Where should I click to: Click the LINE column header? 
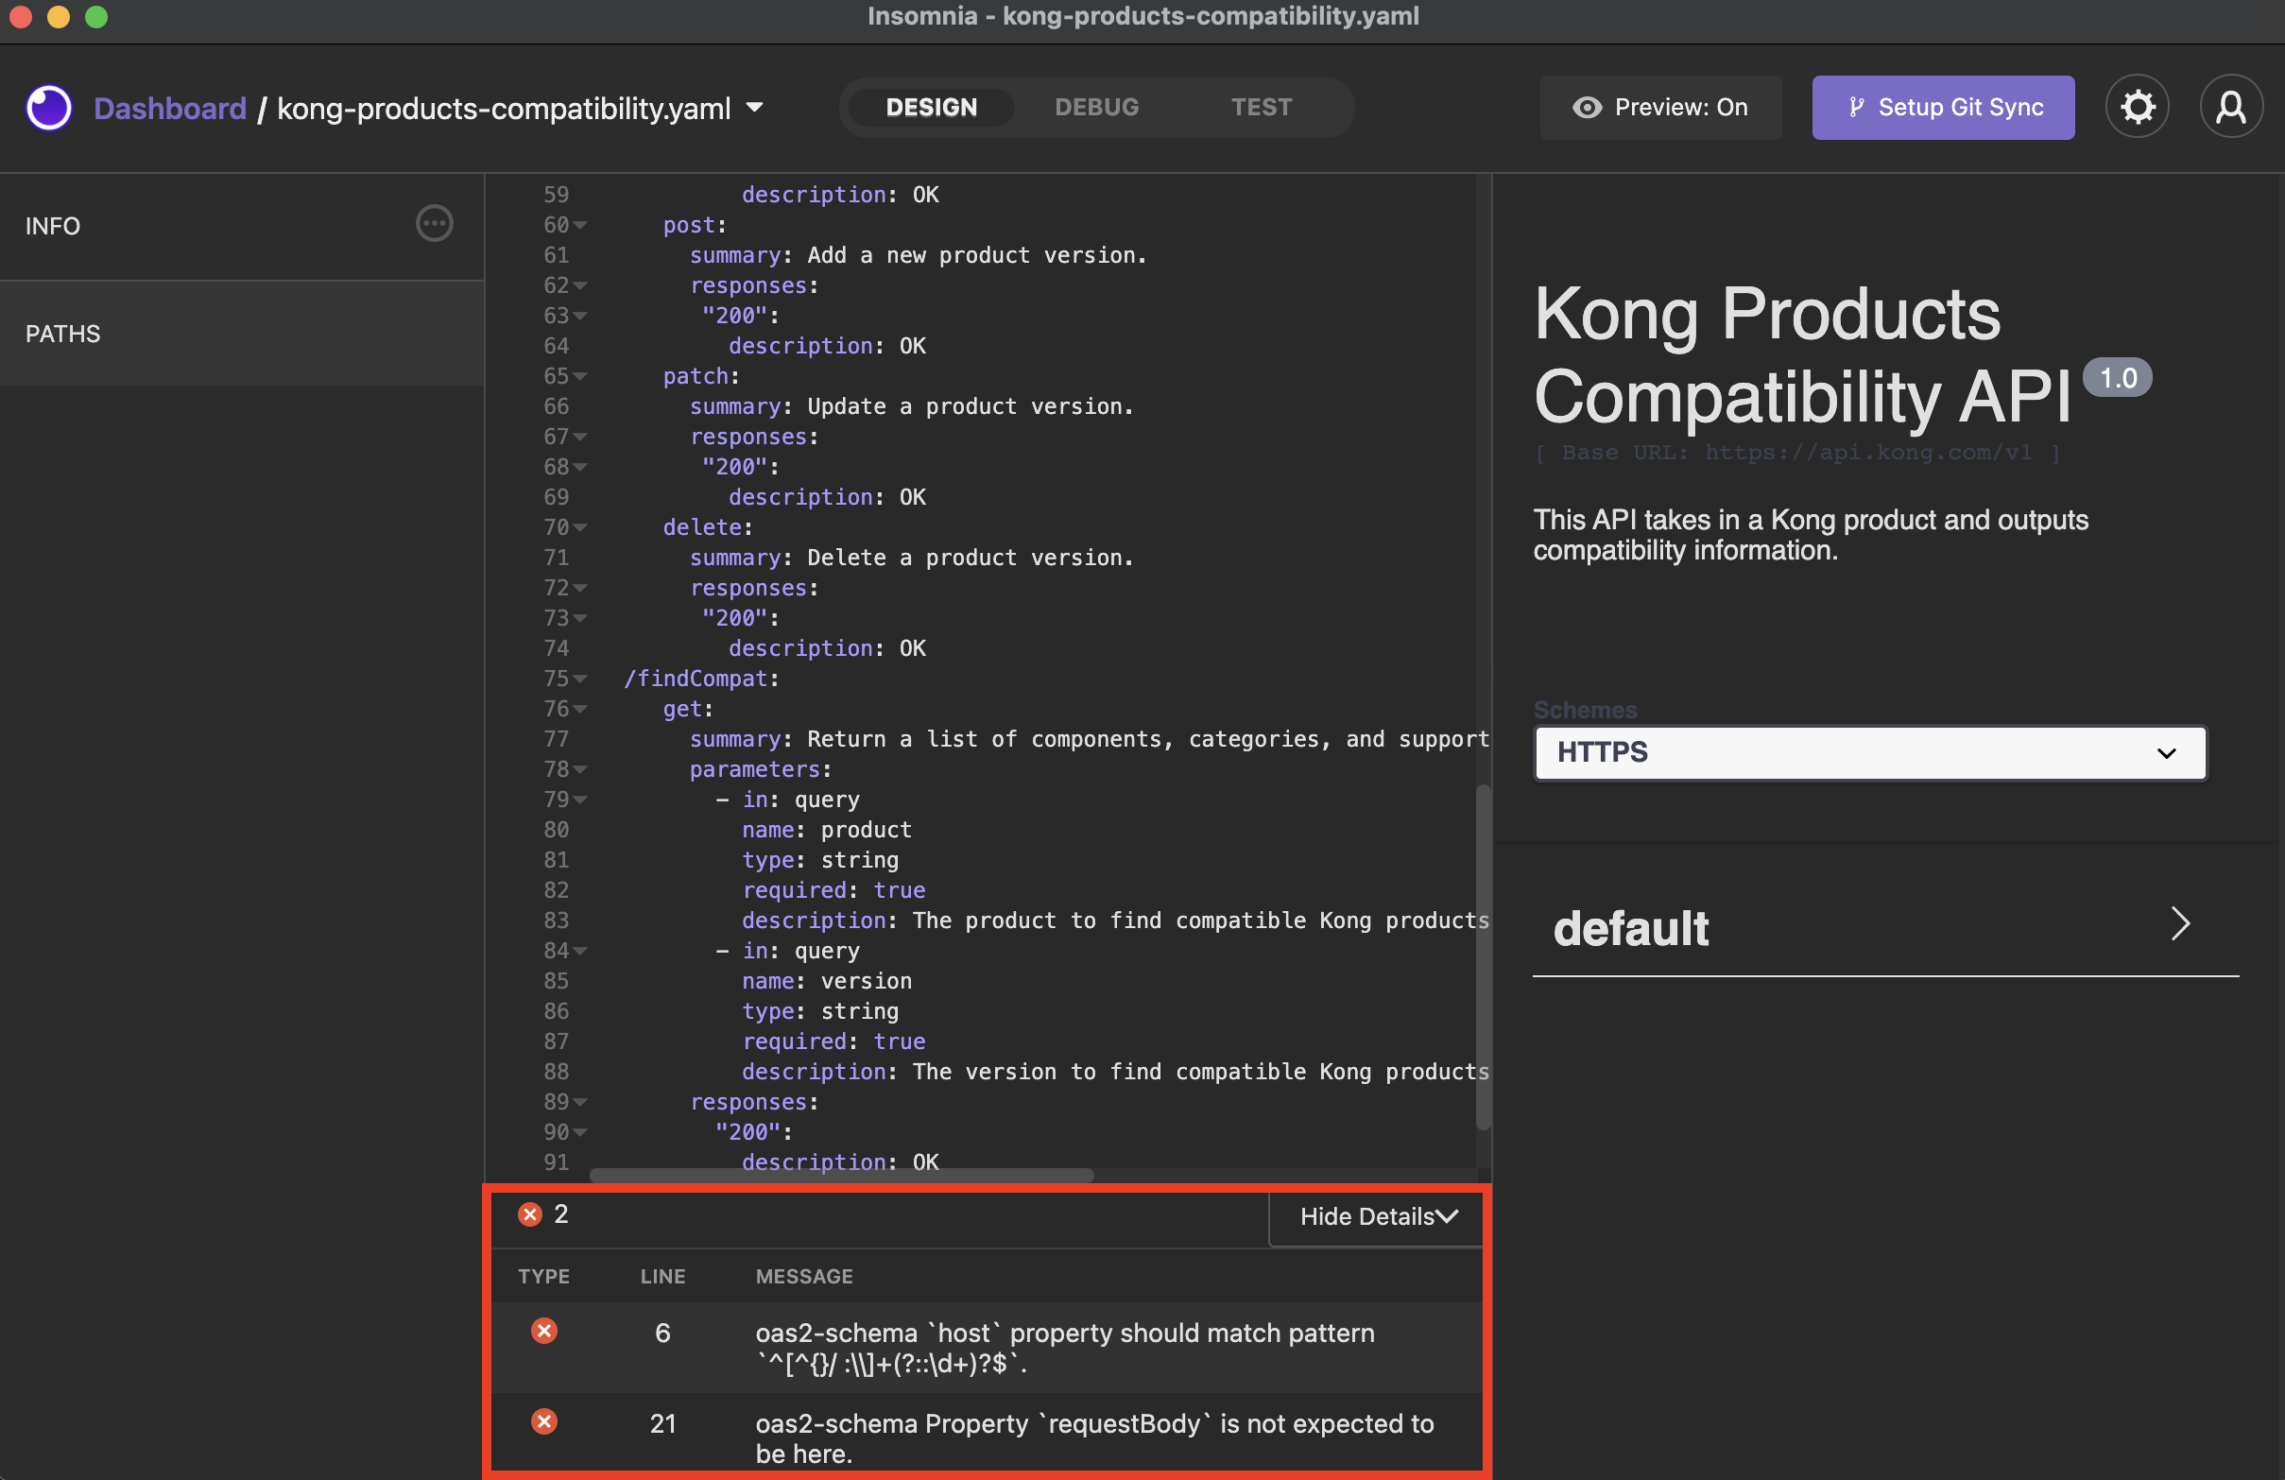coord(662,1277)
